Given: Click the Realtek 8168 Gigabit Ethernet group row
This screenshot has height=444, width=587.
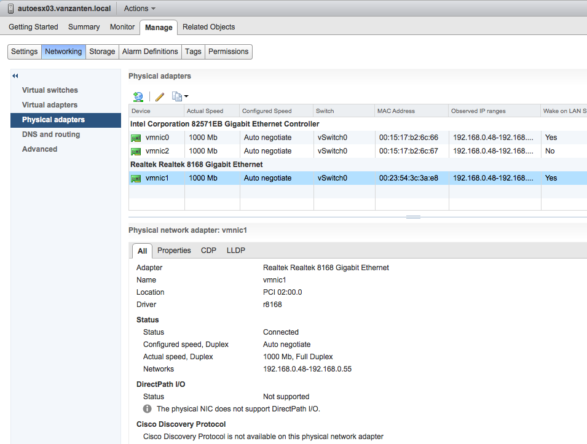Looking at the screenshot, I should 358,164.
